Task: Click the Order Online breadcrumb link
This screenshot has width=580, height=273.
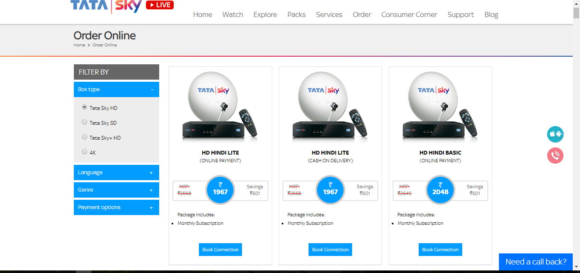Action: tap(105, 45)
